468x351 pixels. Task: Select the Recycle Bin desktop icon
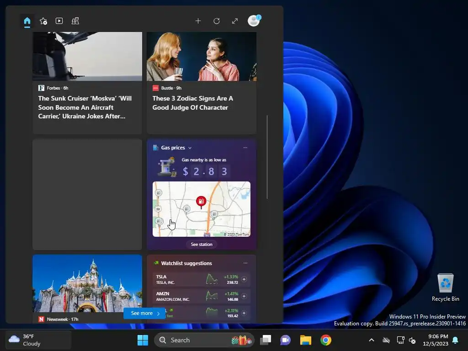445,287
